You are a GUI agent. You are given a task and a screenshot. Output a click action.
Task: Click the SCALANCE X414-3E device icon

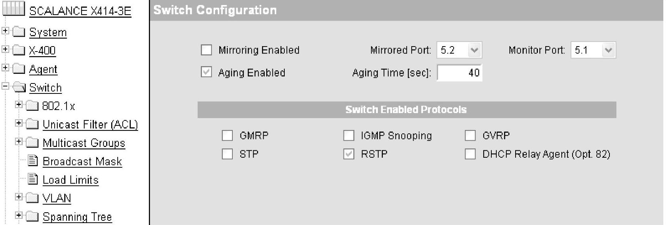tap(13, 8)
